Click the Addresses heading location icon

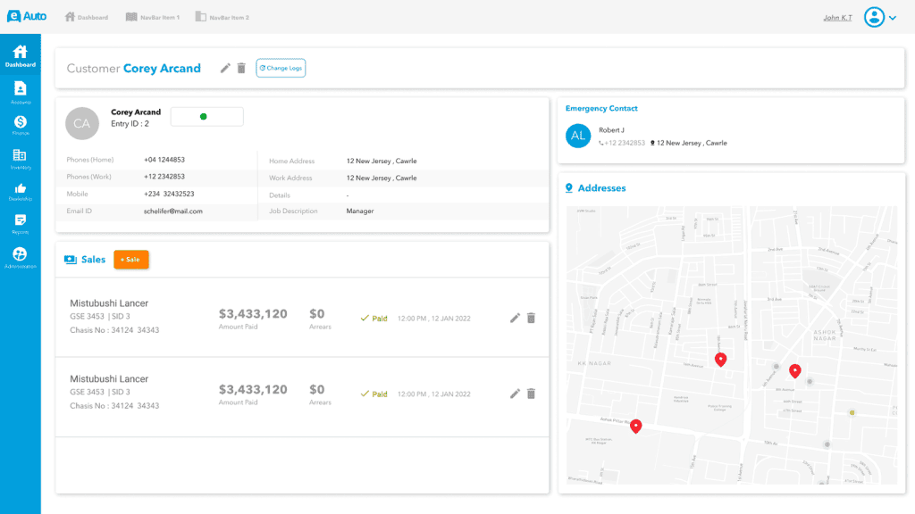click(x=569, y=188)
